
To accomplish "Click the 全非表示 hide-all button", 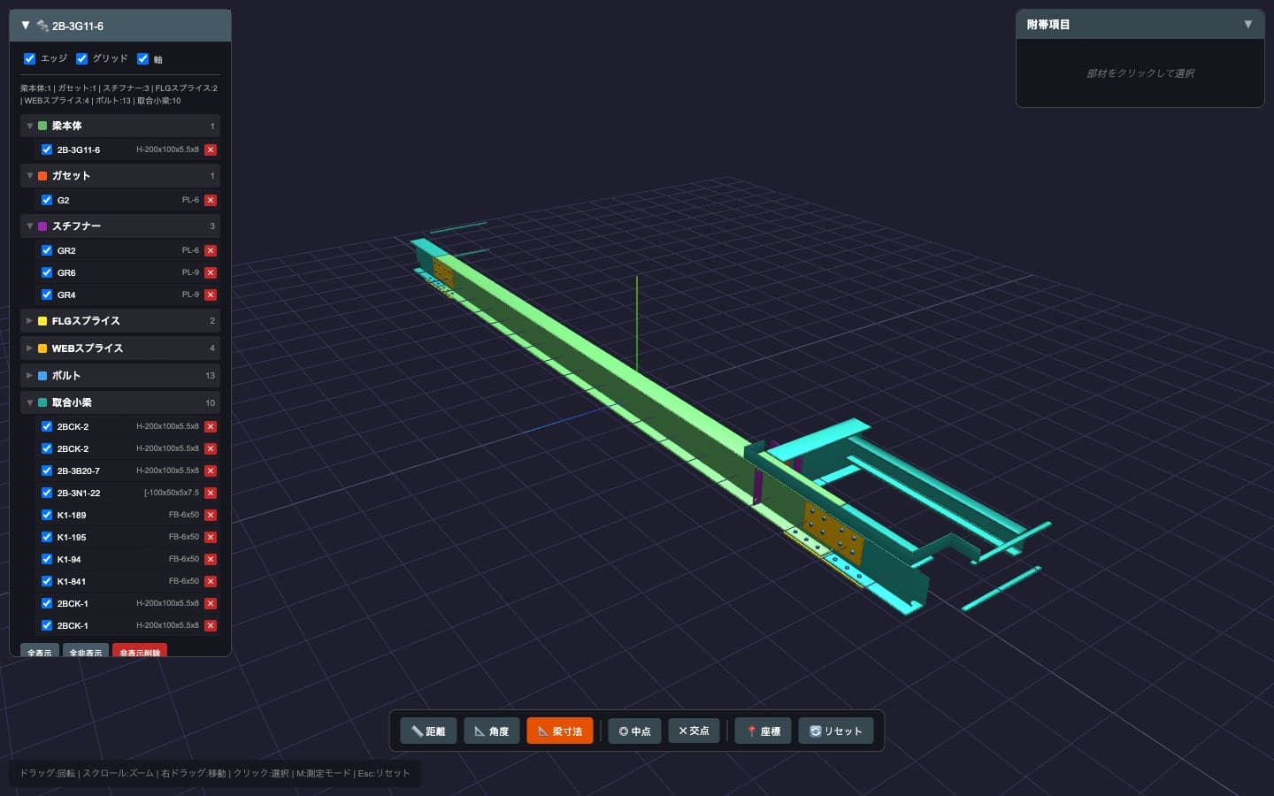I will tap(86, 652).
